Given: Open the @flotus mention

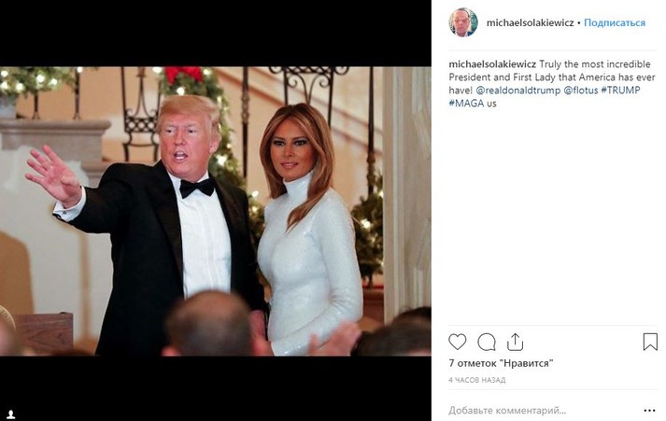Looking at the screenshot, I should pyautogui.click(x=580, y=90).
